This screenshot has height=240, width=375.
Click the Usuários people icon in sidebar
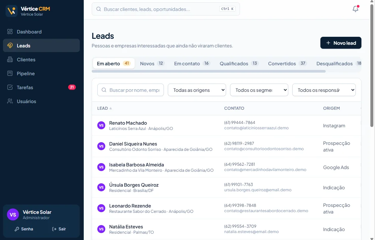tap(10, 101)
